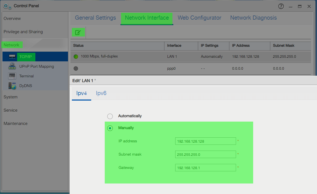Click the edit interface pencil icon
317x194 pixels.
tap(78, 33)
